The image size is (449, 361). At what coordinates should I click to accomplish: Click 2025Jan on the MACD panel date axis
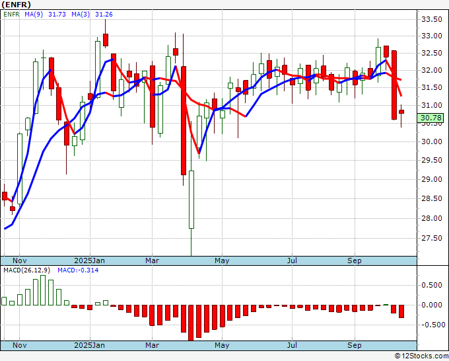click(x=89, y=346)
